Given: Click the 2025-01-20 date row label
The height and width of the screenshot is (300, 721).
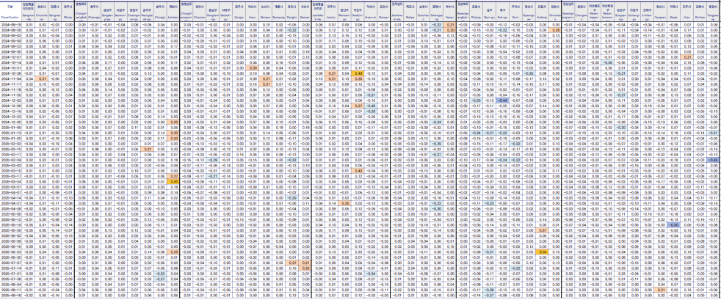Looking at the screenshot, I should pyautogui.click(x=11, y=139).
